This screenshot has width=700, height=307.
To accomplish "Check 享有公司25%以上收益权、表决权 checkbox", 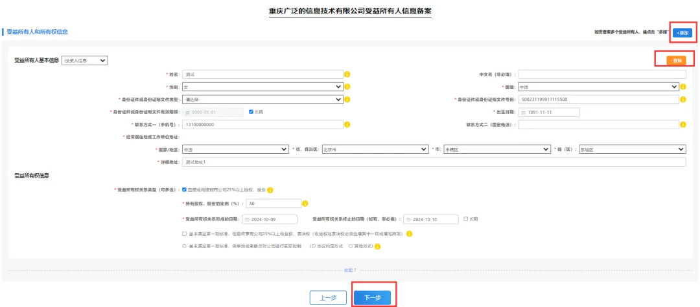I will point(184,233).
